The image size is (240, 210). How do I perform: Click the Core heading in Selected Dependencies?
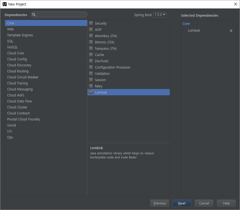[x=186, y=23]
